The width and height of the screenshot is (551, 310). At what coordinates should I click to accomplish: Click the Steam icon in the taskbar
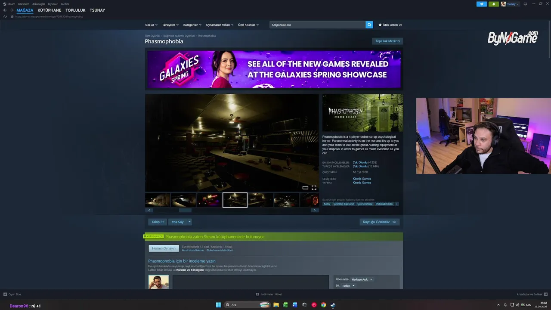point(333,305)
